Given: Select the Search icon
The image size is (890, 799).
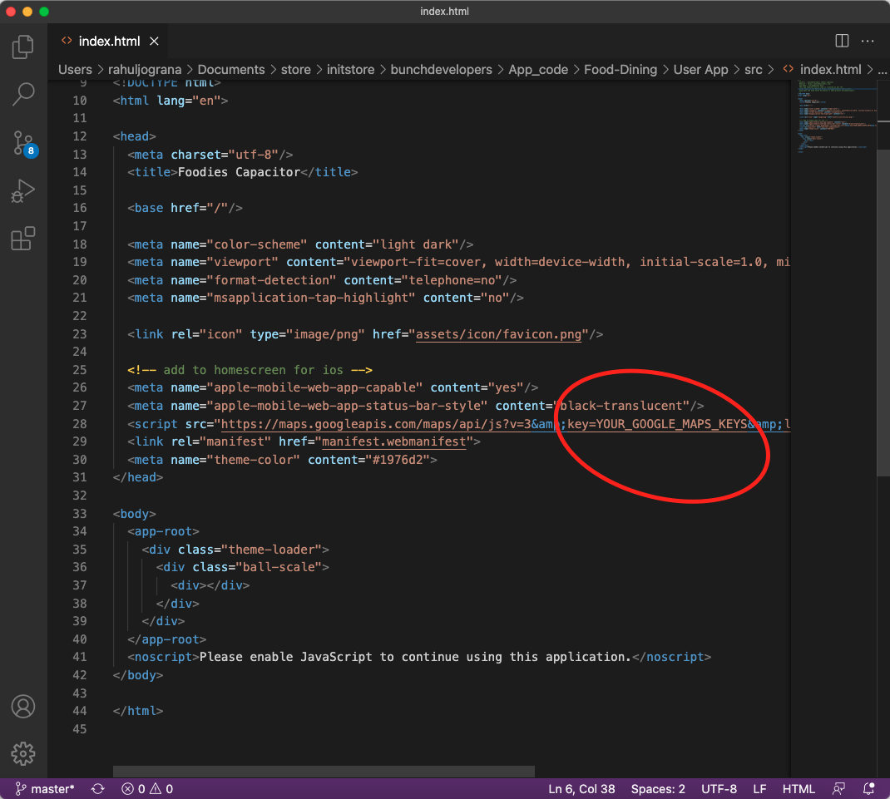Looking at the screenshot, I should (22, 94).
